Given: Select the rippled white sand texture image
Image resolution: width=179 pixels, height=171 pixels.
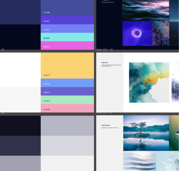Looking at the screenshot, I should (140, 161).
